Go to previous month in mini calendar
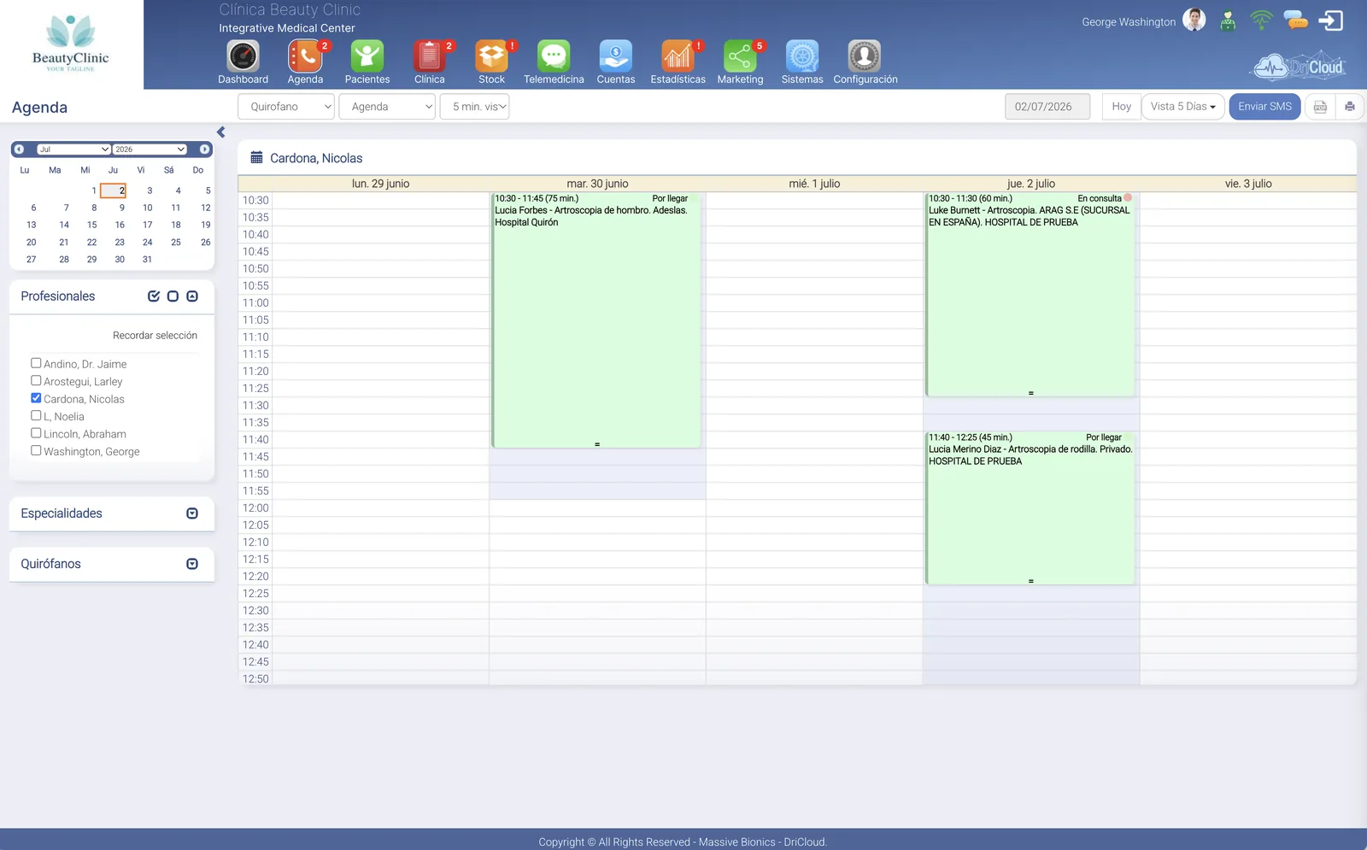The width and height of the screenshot is (1367, 850). [x=19, y=149]
